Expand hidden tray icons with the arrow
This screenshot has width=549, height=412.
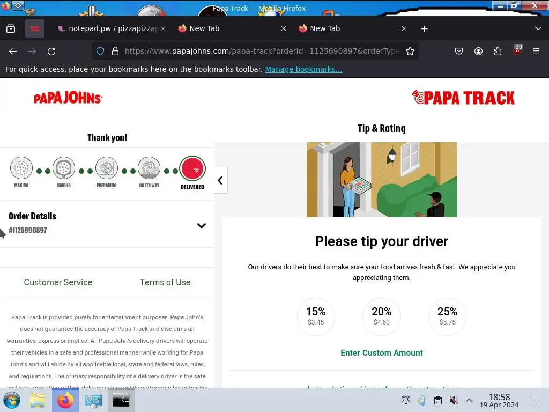click(x=469, y=400)
